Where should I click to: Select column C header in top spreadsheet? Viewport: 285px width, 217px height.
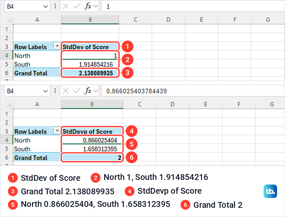135,20
